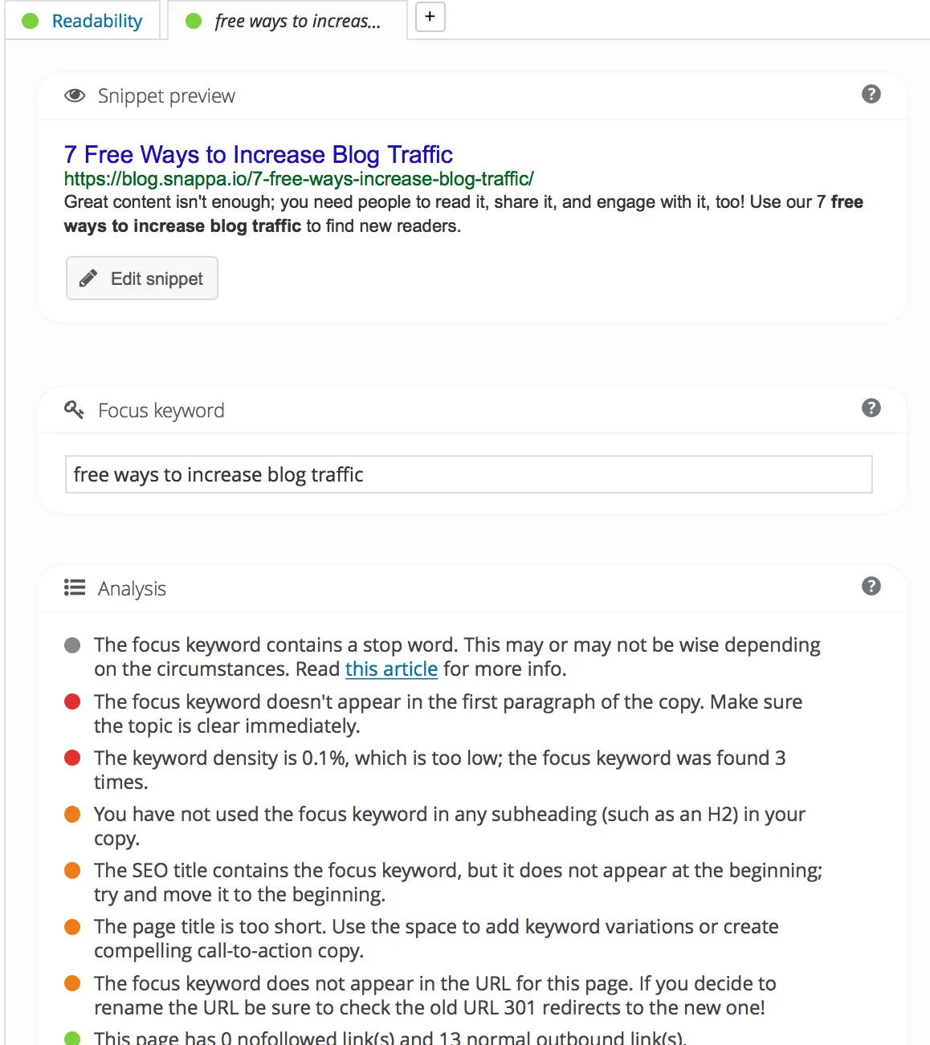Click the Snippet preview help question mark
This screenshot has width=930, height=1045.
[871, 95]
